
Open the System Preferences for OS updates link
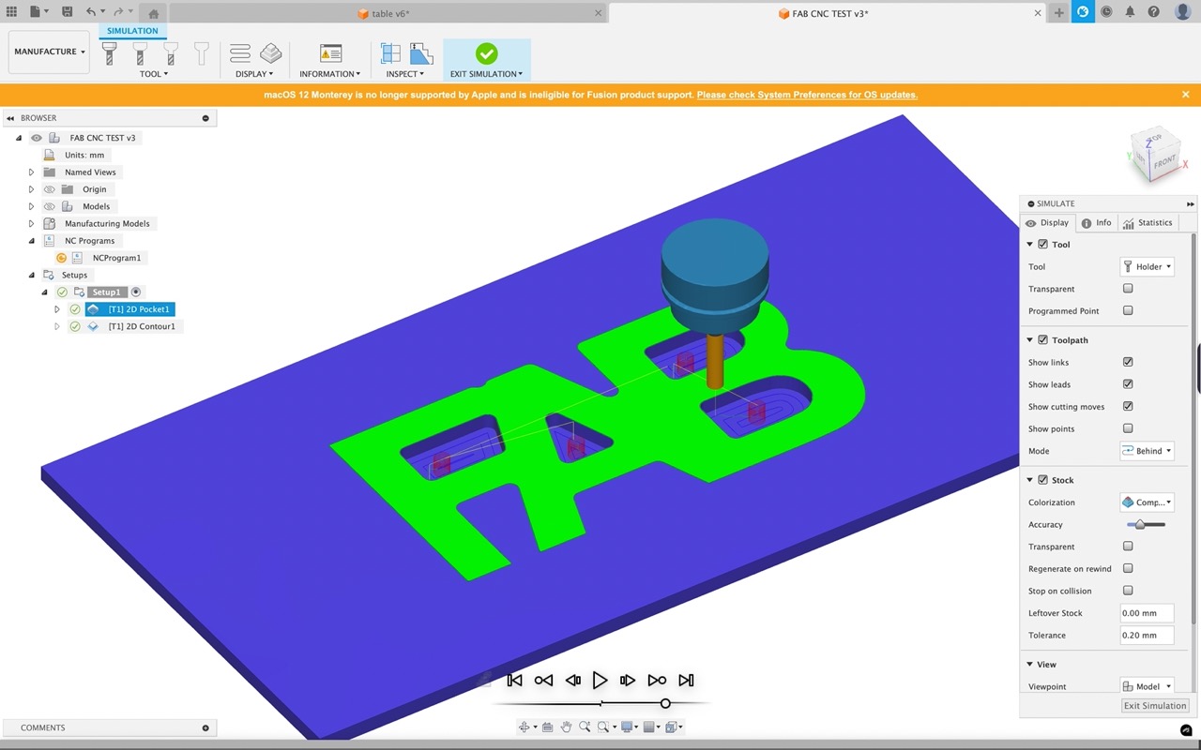click(x=807, y=95)
